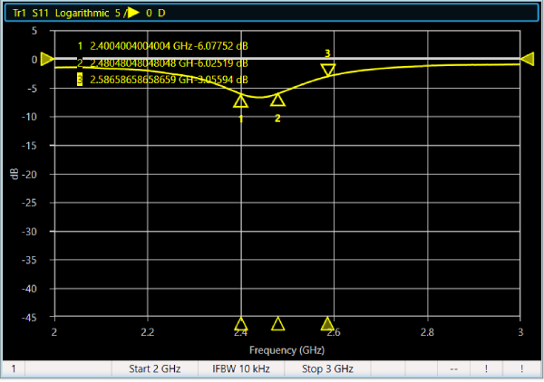Click marker 1 indicator on frequency axis
This screenshot has height=382, width=544.
[x=240, y=324]
